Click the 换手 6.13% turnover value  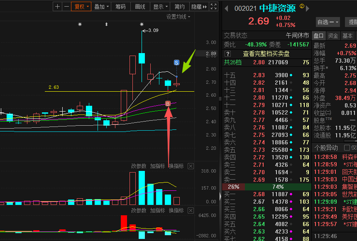[x=348, y=68]
